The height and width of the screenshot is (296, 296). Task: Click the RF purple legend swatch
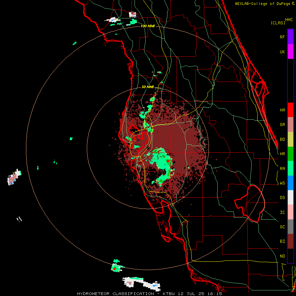[x=290, y=37]
